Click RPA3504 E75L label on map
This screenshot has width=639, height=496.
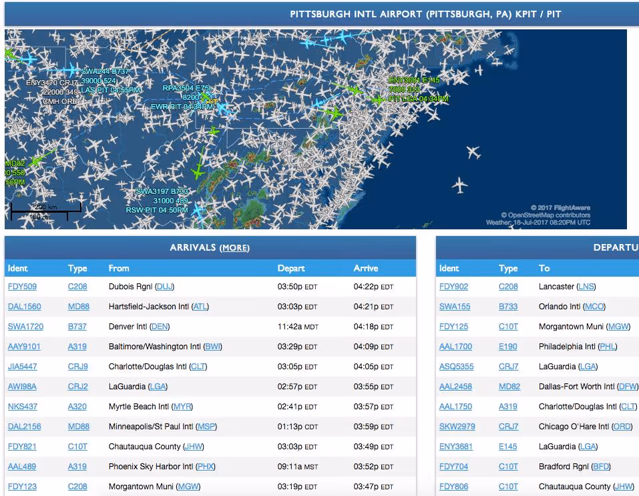click(188, 88)
